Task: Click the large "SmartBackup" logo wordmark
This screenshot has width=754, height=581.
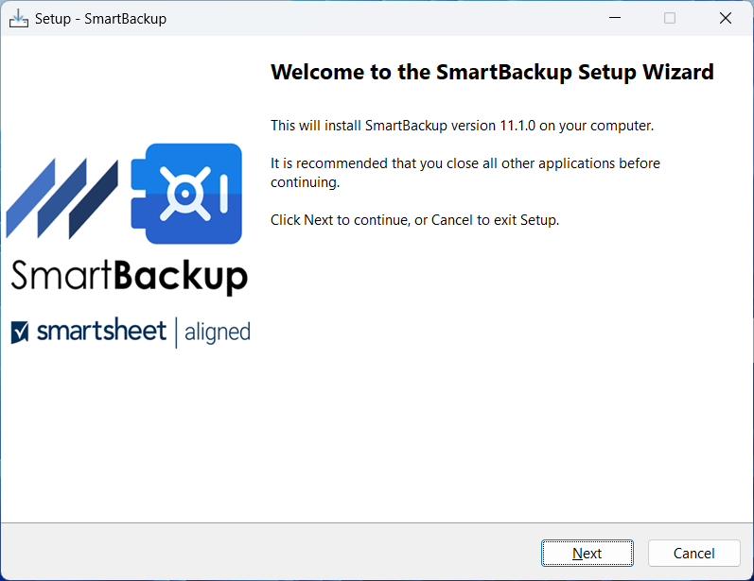Action: click(129, 276)
